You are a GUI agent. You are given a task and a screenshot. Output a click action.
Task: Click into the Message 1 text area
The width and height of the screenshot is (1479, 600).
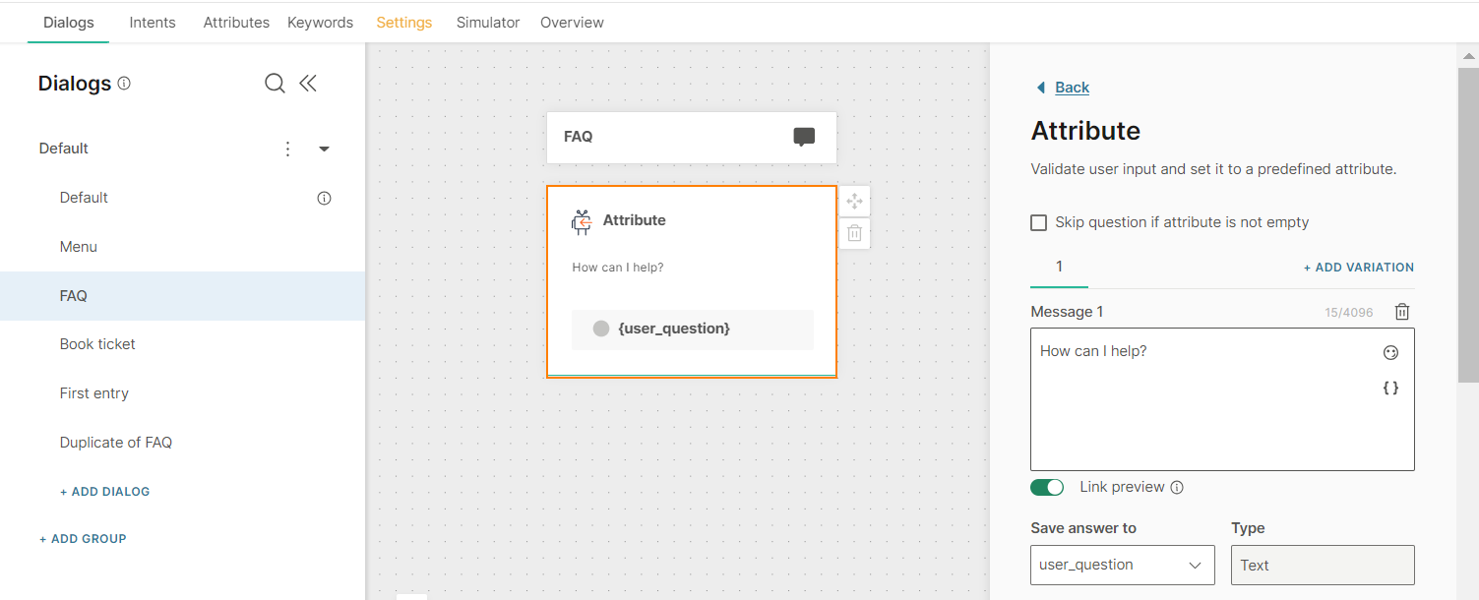(1201, 413)
